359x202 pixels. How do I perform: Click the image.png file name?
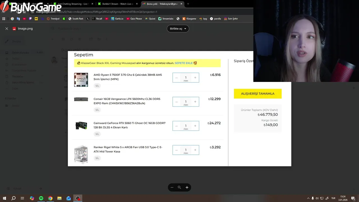(x=25, y=29)
